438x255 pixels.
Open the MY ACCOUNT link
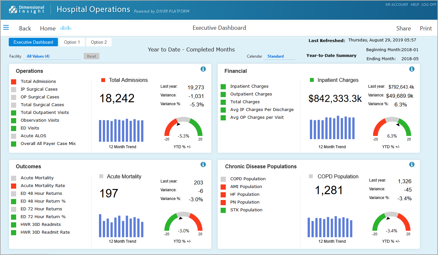pos(397,5)
